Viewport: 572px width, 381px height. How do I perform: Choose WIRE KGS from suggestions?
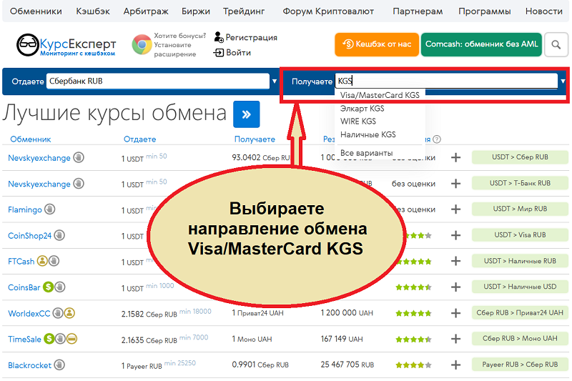coord(358,121)
